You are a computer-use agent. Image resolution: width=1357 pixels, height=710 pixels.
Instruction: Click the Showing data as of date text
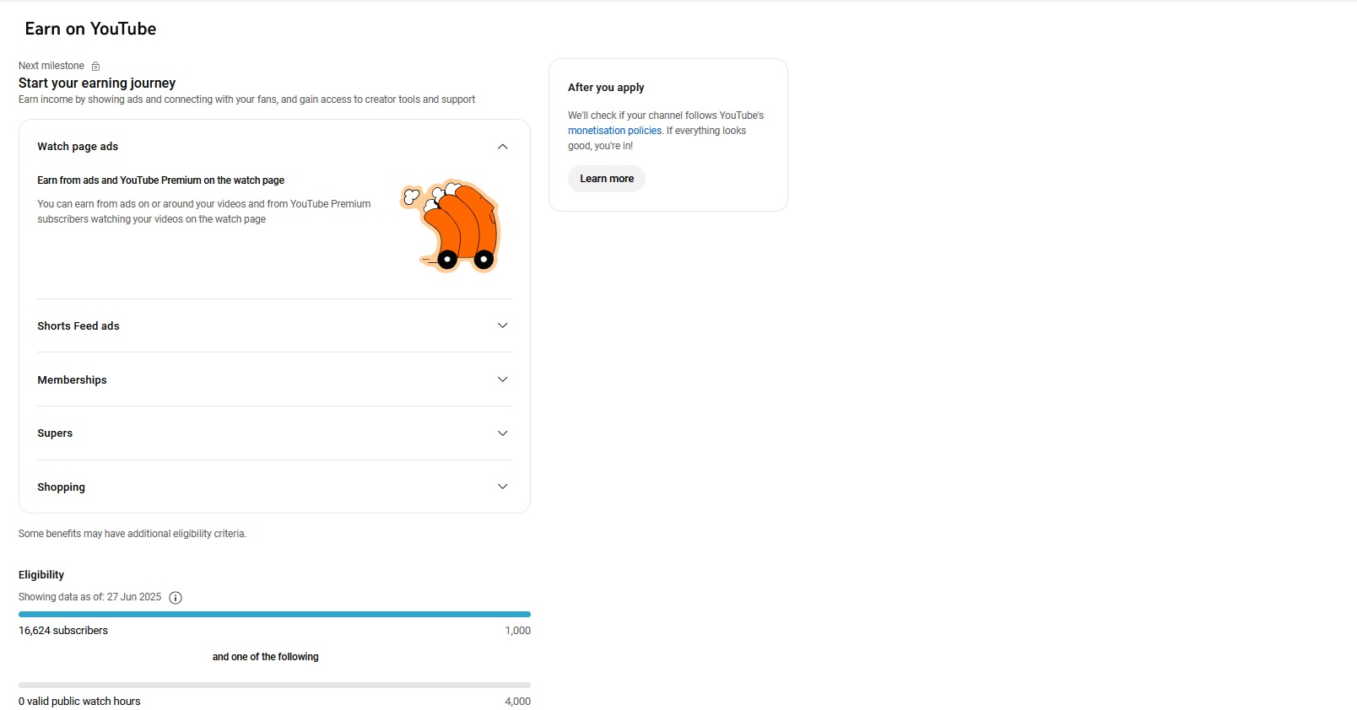[x=89, y=597]
